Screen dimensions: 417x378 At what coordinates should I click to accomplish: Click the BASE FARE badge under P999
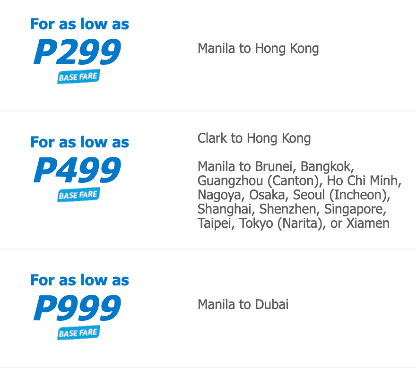[78, 333]
